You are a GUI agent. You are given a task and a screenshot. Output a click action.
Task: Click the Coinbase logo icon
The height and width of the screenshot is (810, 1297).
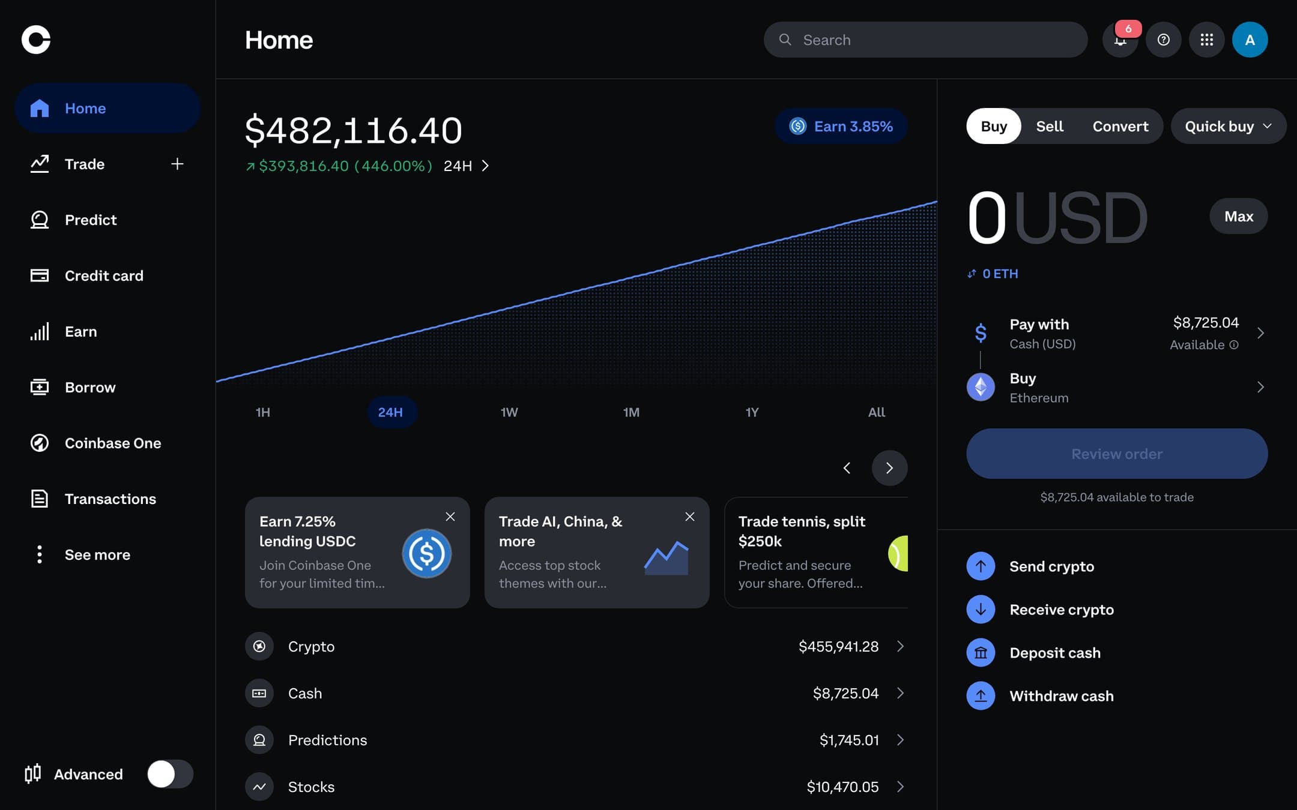tap(36, 40)
